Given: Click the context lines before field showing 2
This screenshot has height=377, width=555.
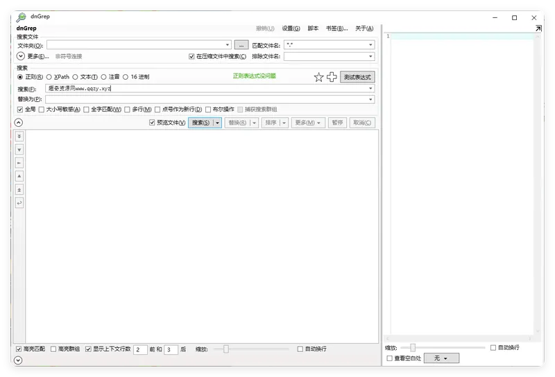Looking at the screenshot, I should (140, 350).
